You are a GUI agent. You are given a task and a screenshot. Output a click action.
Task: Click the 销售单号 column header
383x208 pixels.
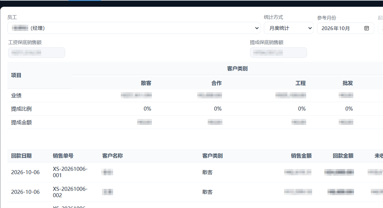(63, 156)
